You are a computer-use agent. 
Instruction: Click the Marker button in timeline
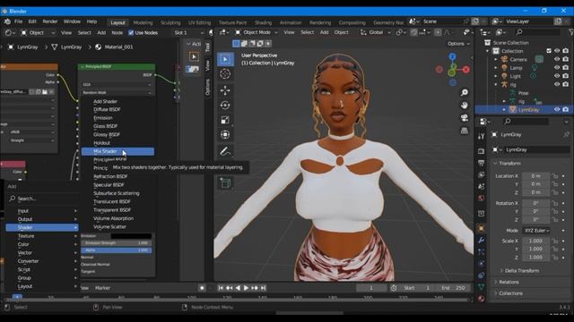click(x=102, y=288)
